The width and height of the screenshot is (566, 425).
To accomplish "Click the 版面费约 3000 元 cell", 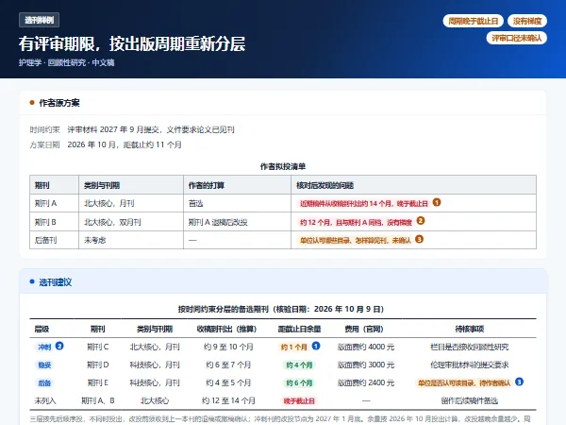I will [x=366, y=365].
